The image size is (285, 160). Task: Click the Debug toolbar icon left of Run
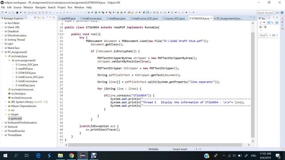click(89, 12)
